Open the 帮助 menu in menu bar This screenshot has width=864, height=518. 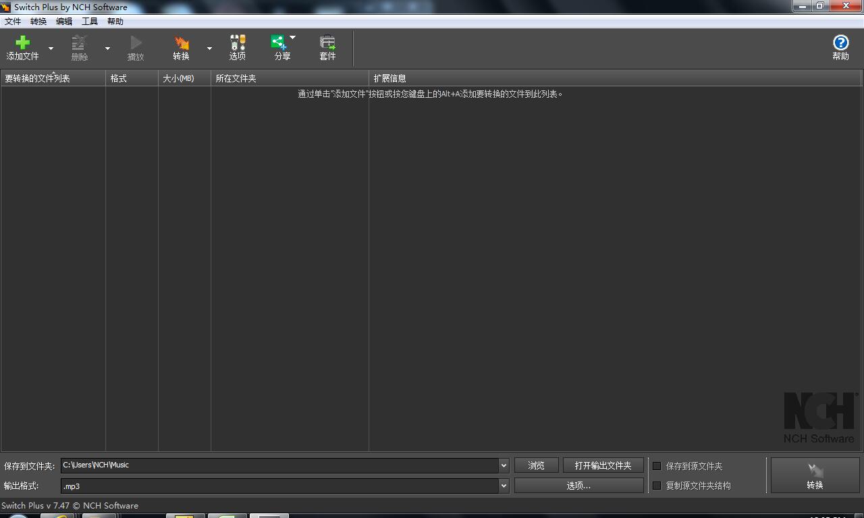(115, 22)
